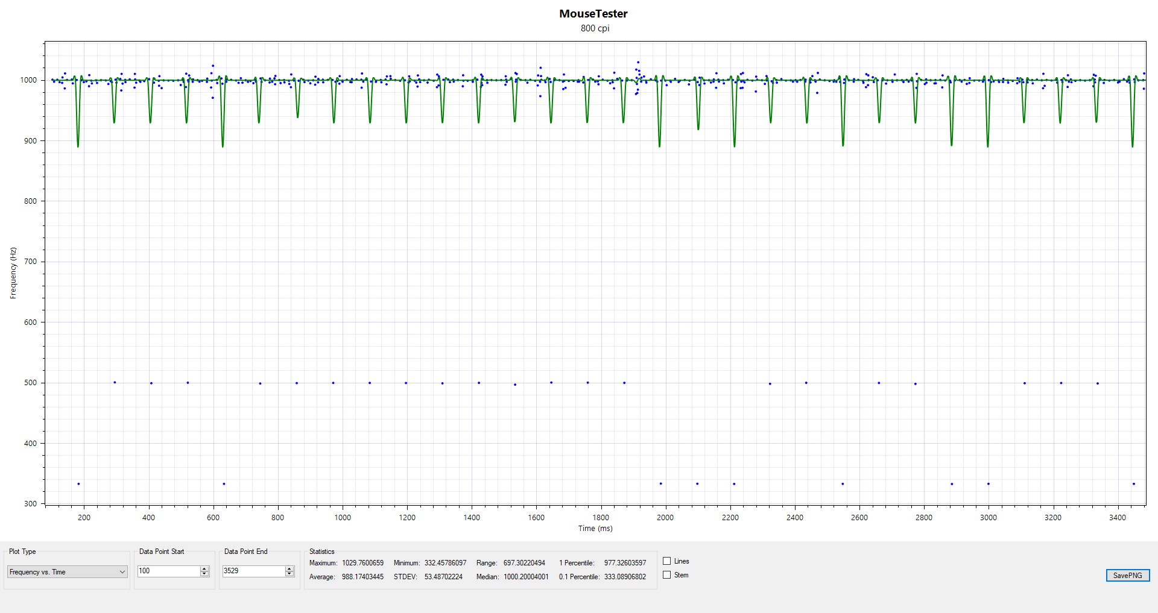Viewport: 1158px width, 613px height.
Task: Click the 500 tick on frequency axis
Action: click(x=30, y=383)
